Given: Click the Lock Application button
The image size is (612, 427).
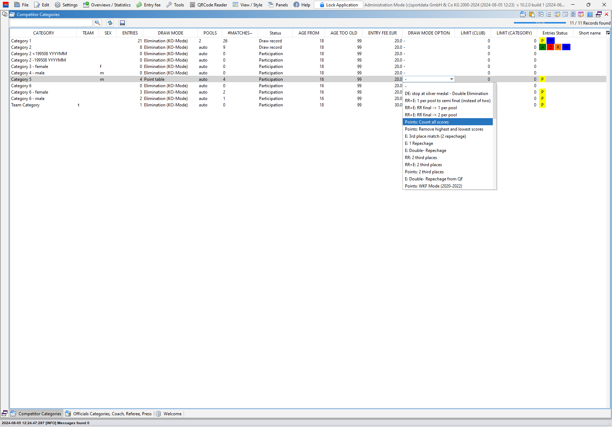Looking at the screenshot, I should pos(338,5).
